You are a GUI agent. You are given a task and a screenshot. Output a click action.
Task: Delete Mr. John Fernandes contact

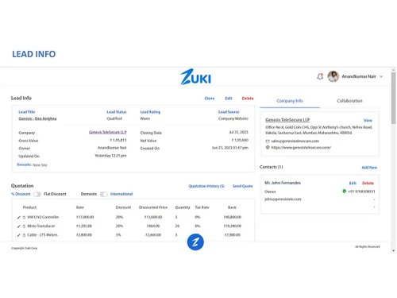pos(368,183)
